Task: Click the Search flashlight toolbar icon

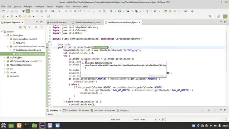Action: (175, 11)
